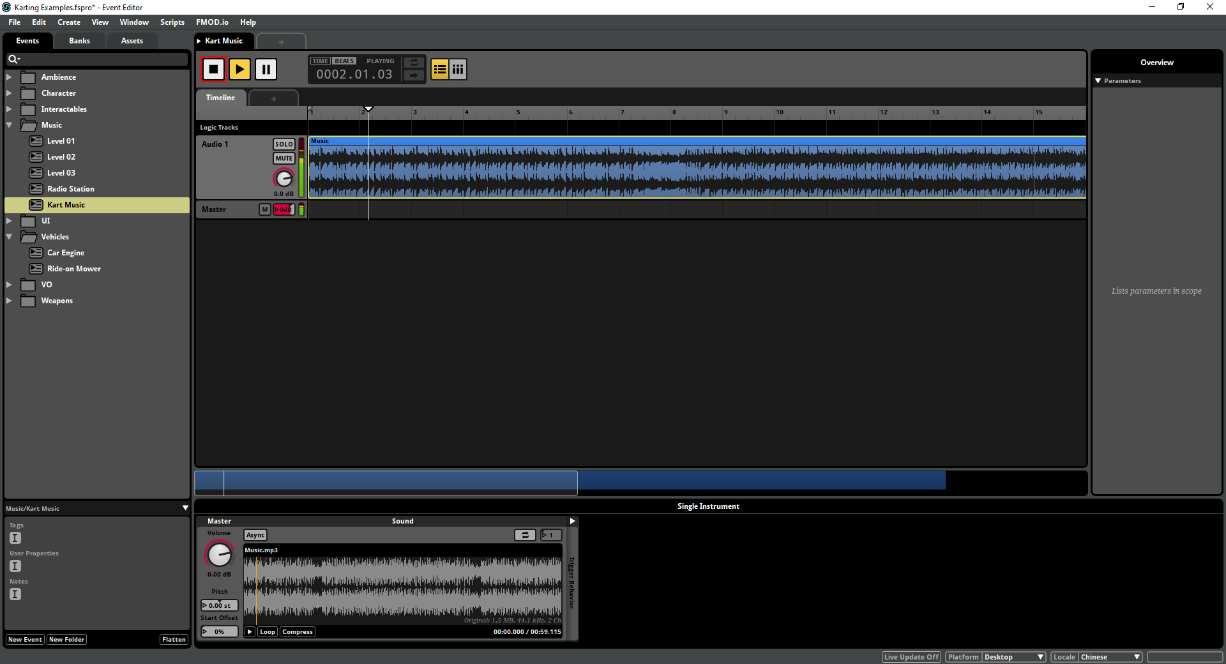Switch to mixer-style view icon

click(x=458, y=69)
